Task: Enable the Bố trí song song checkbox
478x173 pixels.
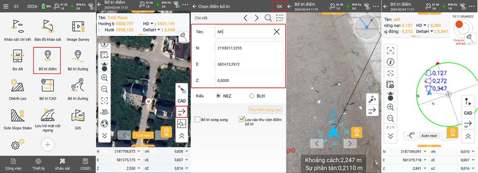Action: pyautogui.click(x=198, y=119)
